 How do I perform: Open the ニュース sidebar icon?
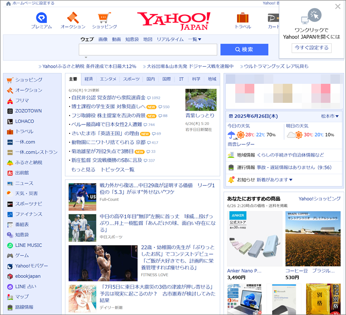pos(10,183)
